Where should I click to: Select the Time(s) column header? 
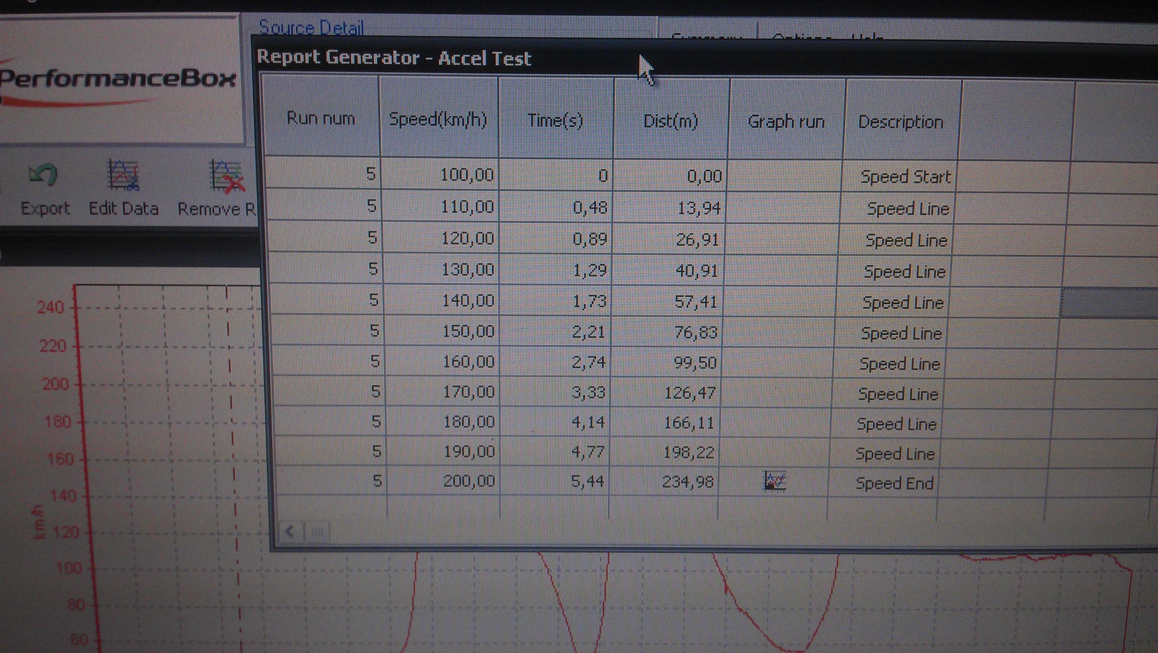tap(555, 120)
